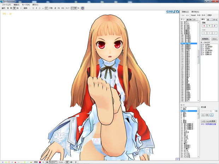
Task: Switch to the ツリー tab
Action: pyautogui.click(x=195, y=19)
